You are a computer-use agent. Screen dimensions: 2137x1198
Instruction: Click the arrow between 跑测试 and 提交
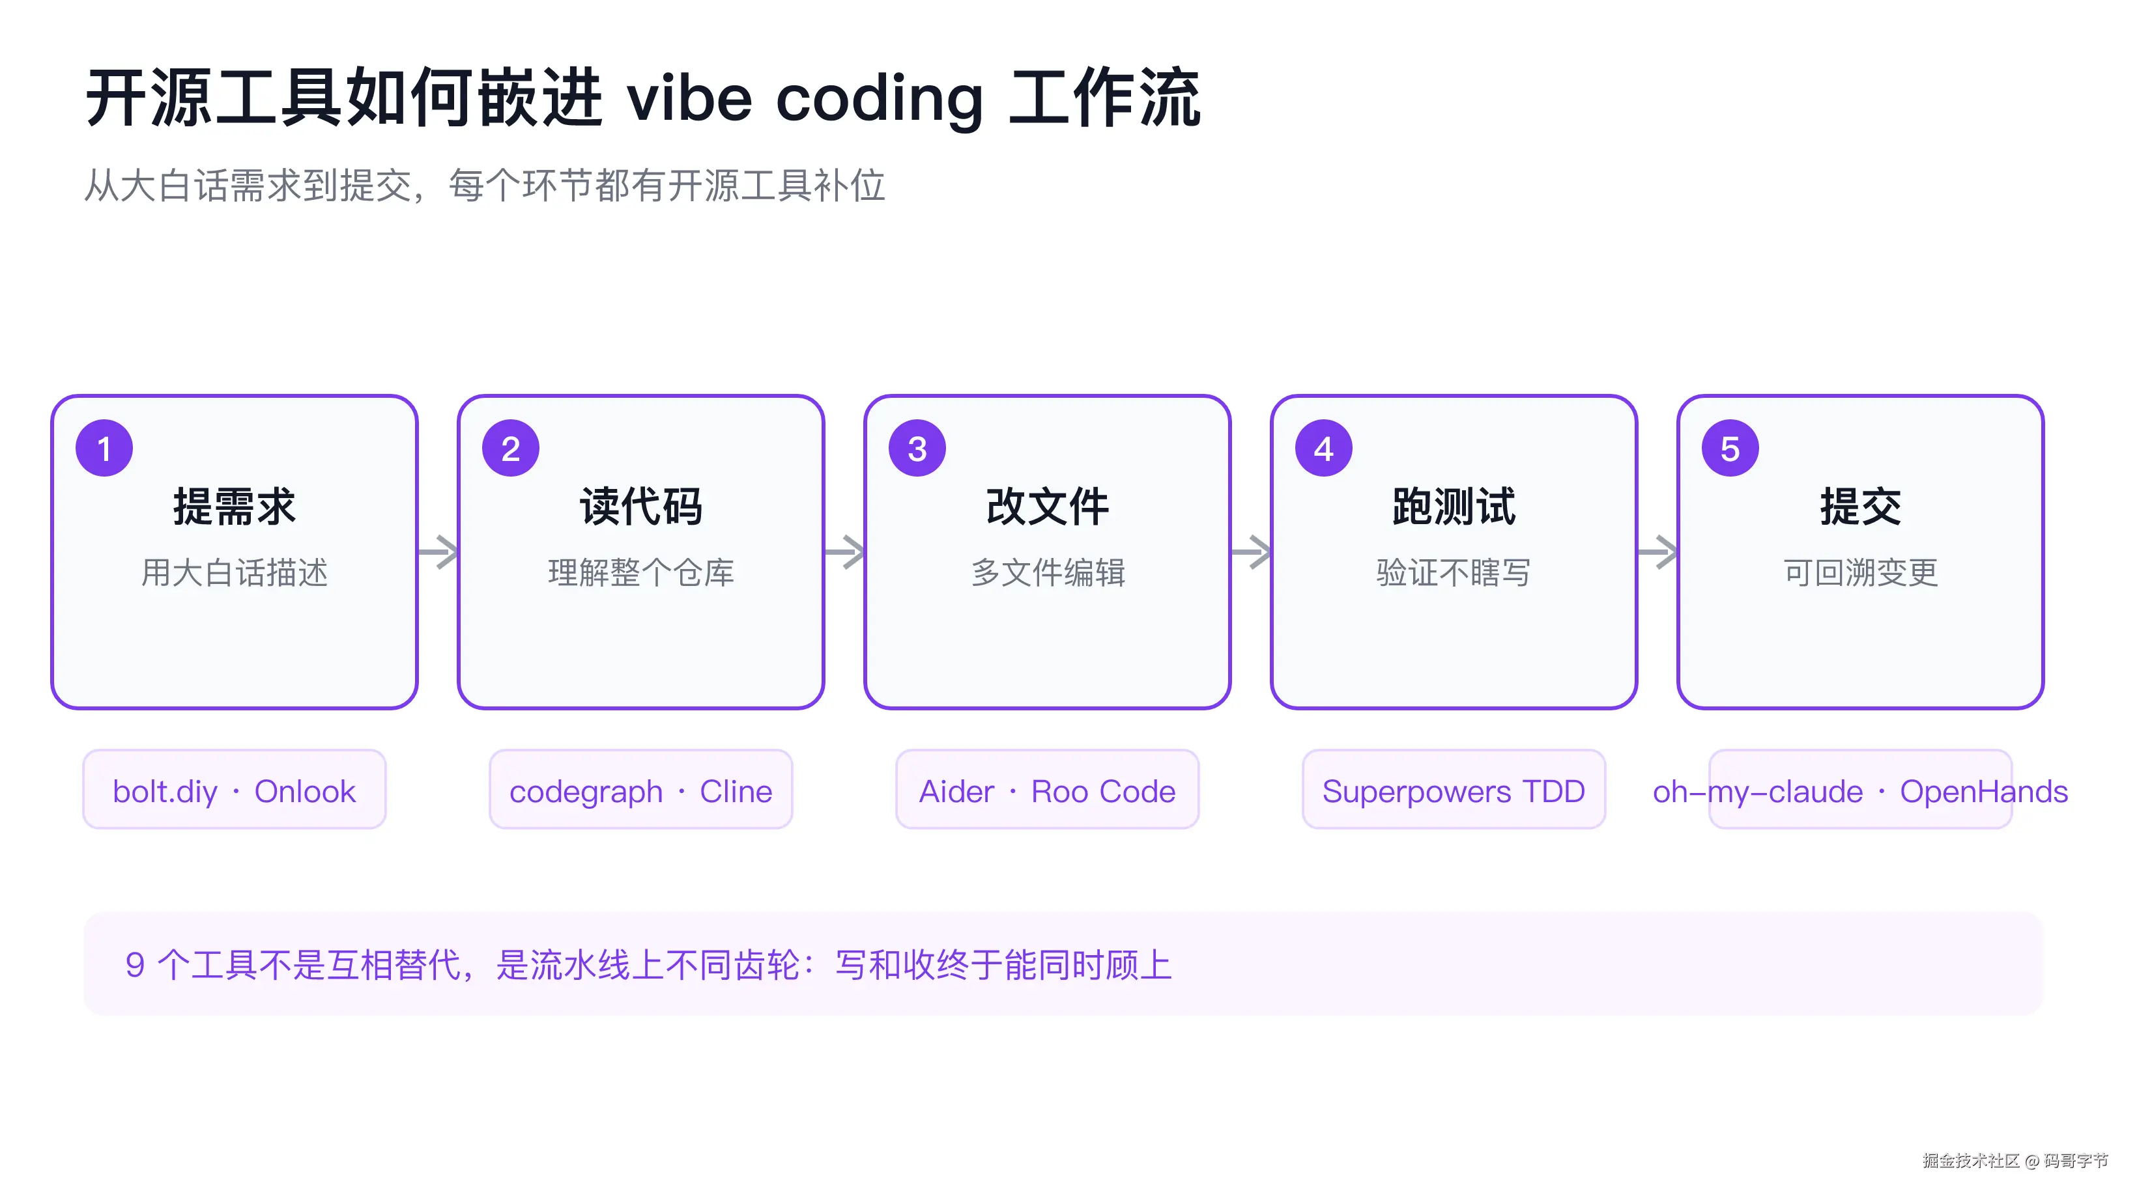(x=1657, y=552)
